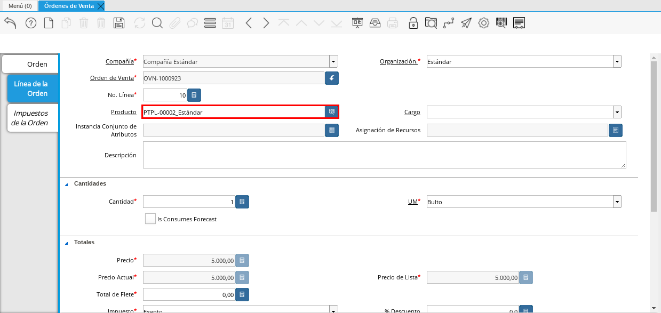661x313 pixels.
Task: Collapse the Totales section
Action: (67, 243)
